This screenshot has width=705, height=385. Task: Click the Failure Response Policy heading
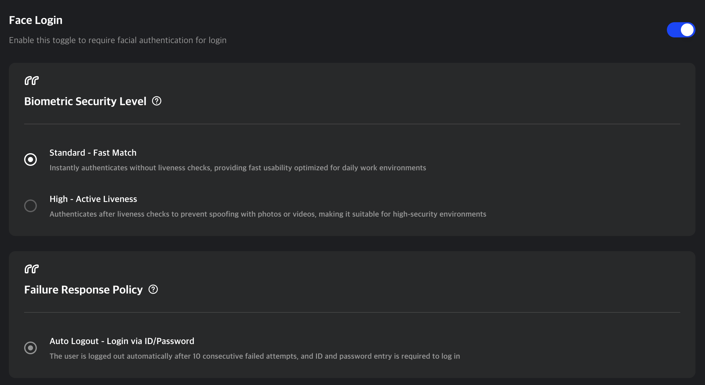(x=83, y=290)
